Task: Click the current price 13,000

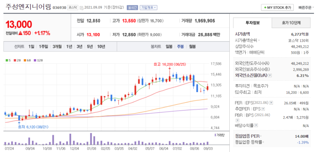Action: pyautogui.click(x=19, y=24)
